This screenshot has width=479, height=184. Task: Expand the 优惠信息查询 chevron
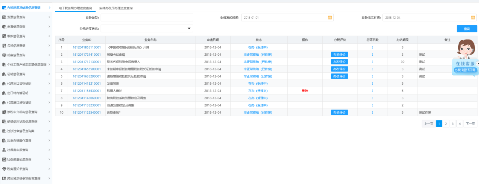click(49, 55)
